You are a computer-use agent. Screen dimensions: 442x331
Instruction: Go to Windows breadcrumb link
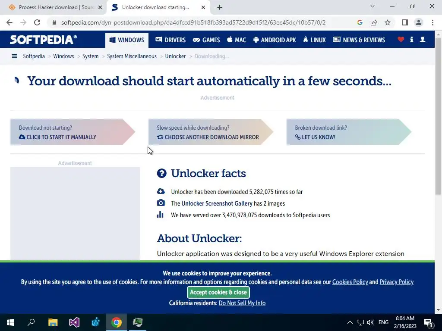[x=63, y=56]
